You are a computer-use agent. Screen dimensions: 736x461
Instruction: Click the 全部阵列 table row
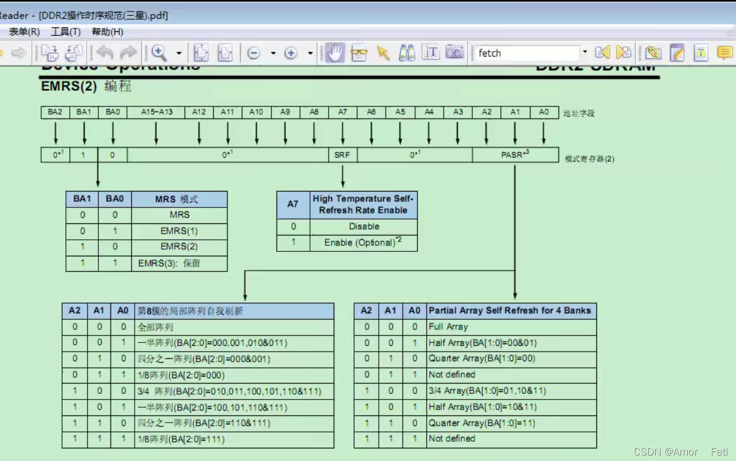click(x=198, y=327)
